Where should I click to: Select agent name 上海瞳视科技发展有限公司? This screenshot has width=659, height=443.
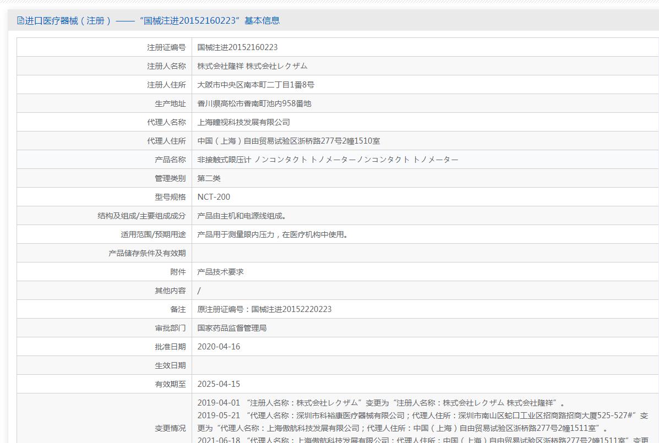(x=244, y=122)
